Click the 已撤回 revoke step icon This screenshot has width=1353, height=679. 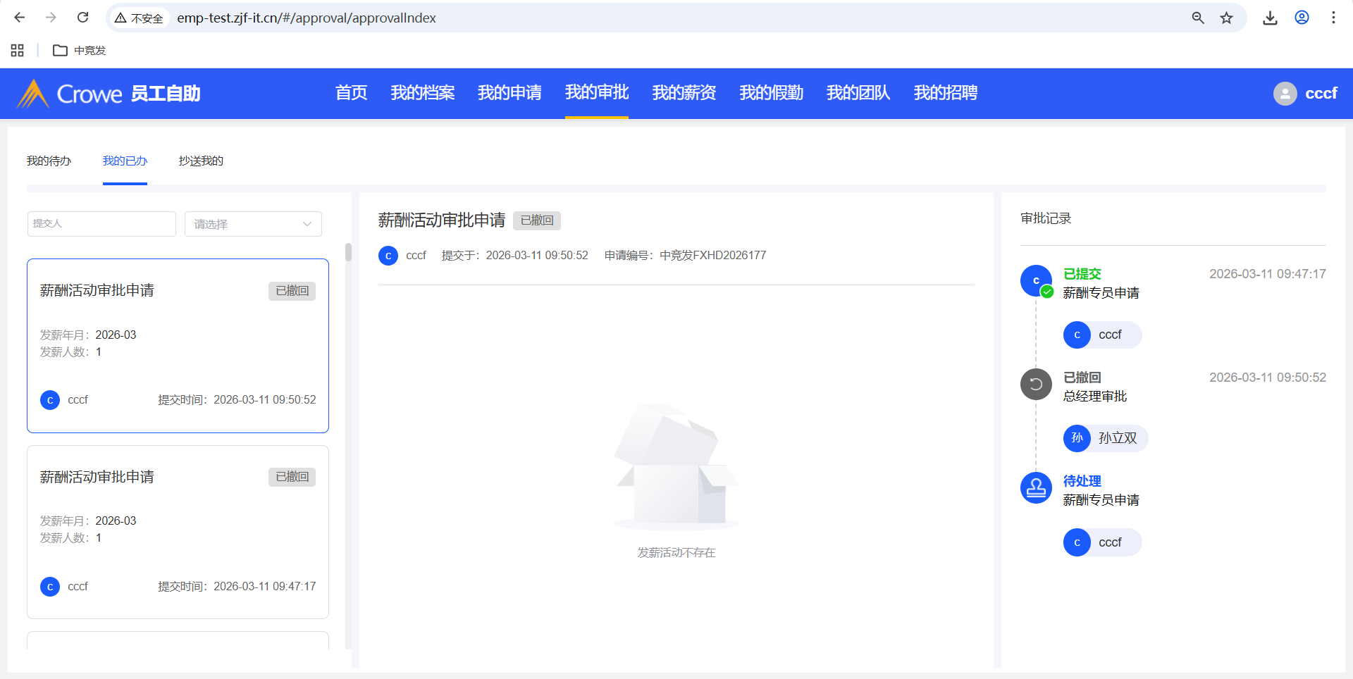pyautogui.click(x=1036, y=384)
